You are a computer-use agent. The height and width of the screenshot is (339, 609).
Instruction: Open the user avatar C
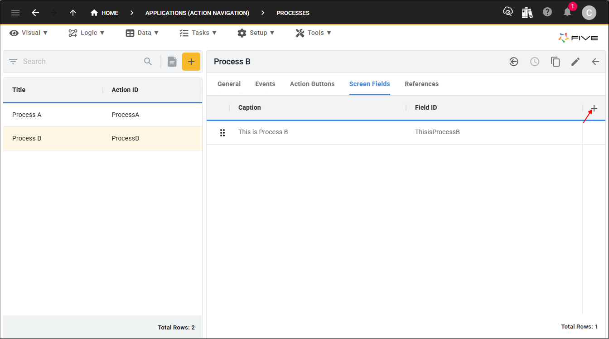coord(589,13)
